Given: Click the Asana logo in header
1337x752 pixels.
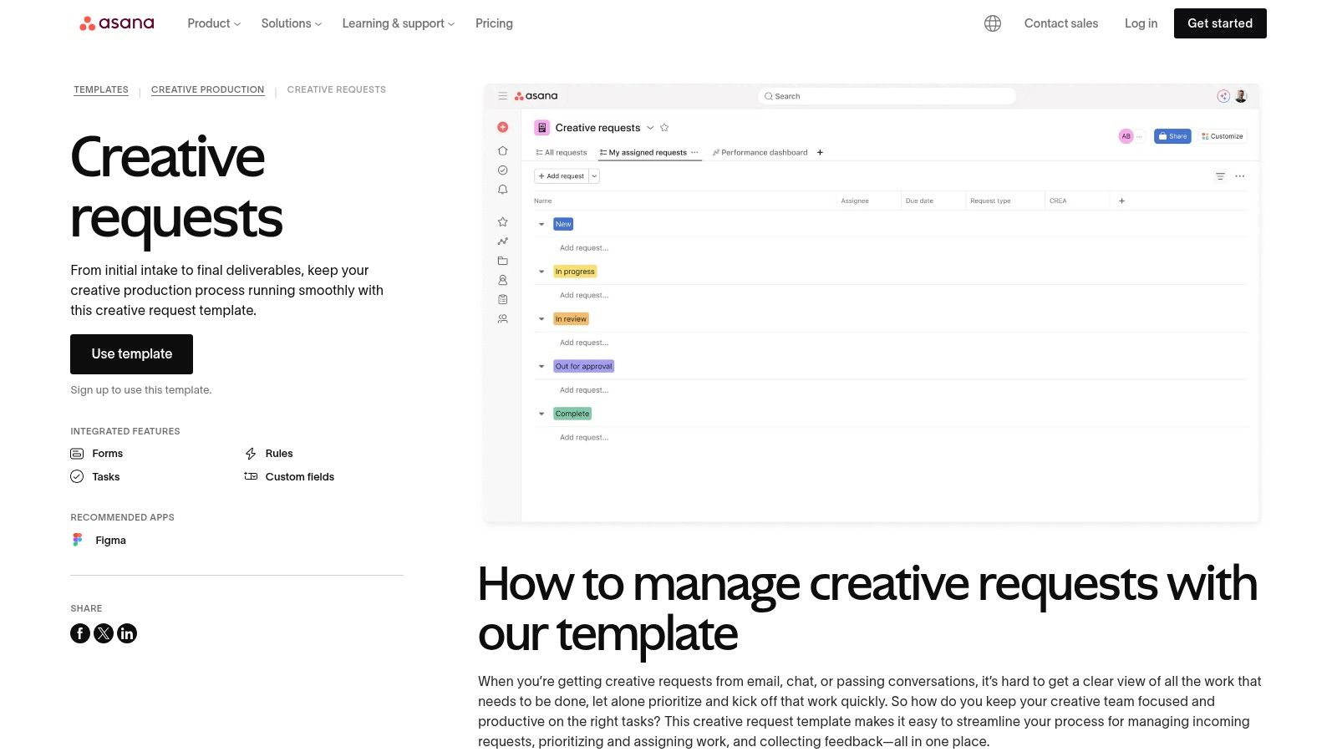Looking at the screenshot, I should (x=117, y=23).
